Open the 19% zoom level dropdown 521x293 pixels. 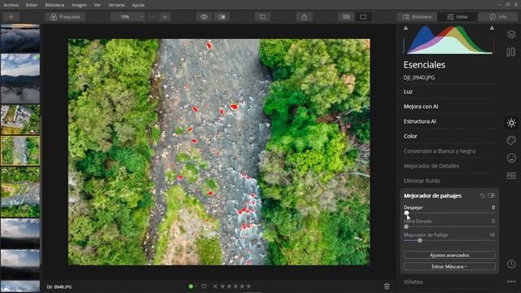click(x=128, y=17)
